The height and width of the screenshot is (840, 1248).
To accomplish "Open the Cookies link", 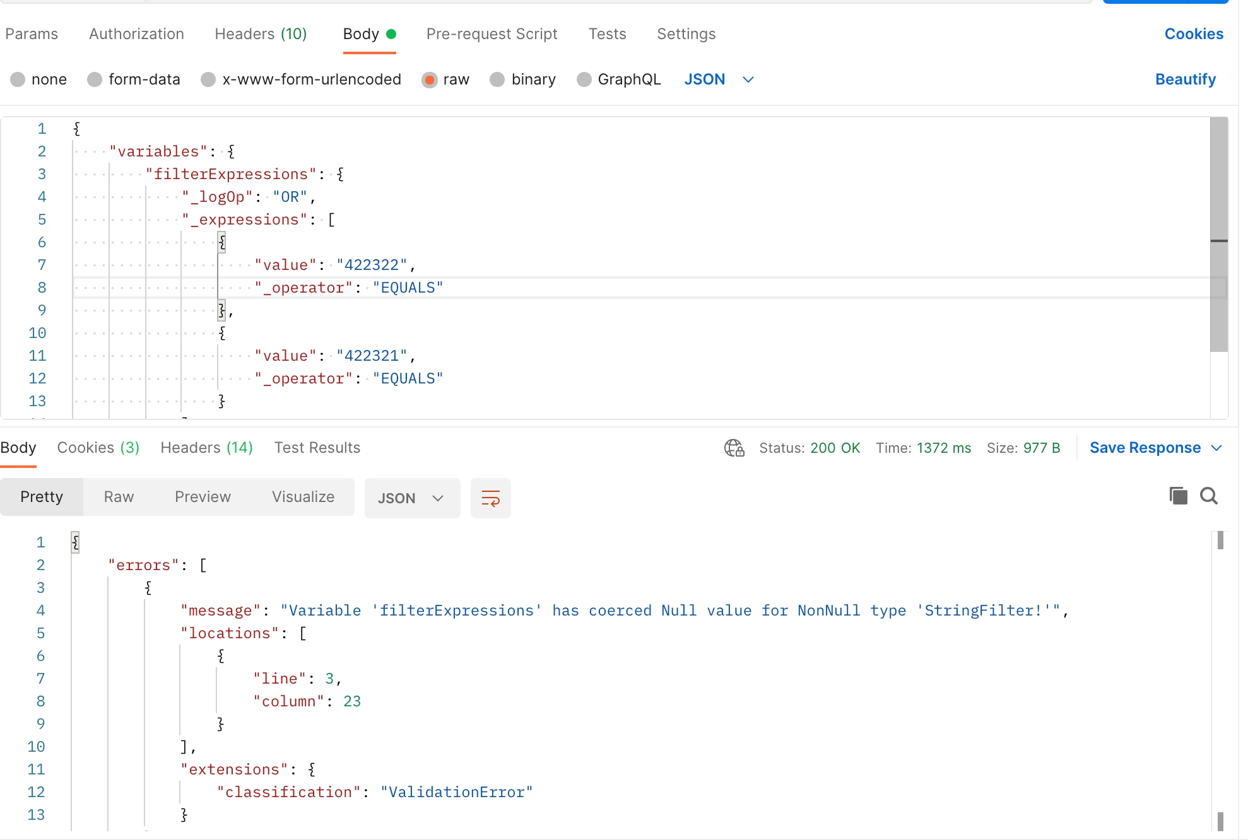I will click(1193, 34).
